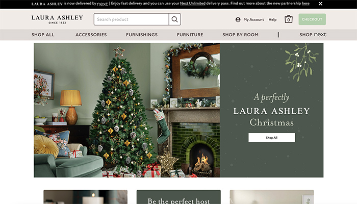Viewport: 357px width, 204px height.
Task: Click the My Account profile icon
Action: pyautogui.click(x=238, y=19)
